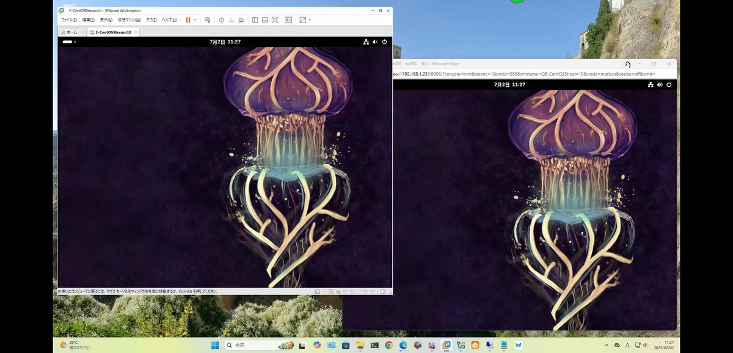Enter full screen mode in VMware
This screenshot has height=353, width=733.
[x=274, y=20]
